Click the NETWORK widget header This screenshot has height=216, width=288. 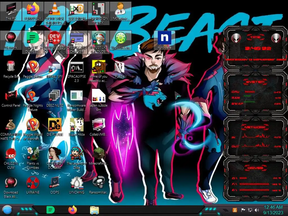[x=255, y=127]
